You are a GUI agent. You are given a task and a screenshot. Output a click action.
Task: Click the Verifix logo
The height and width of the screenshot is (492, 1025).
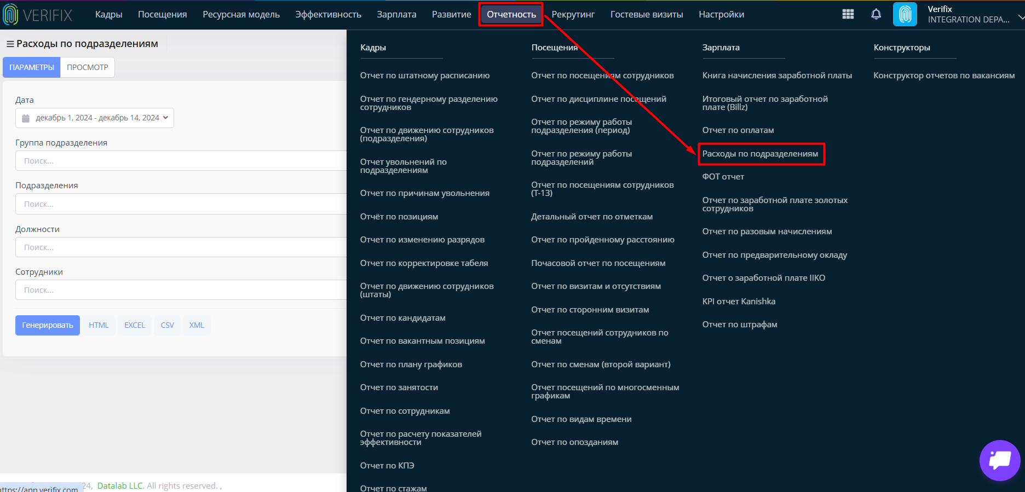click(x=38, y=15)
